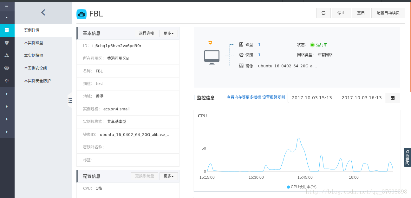Image resolution: width=411 pixels, height=198 pixels.
Task: Click the refresh icon button
Action: click(x=323, y=13)
